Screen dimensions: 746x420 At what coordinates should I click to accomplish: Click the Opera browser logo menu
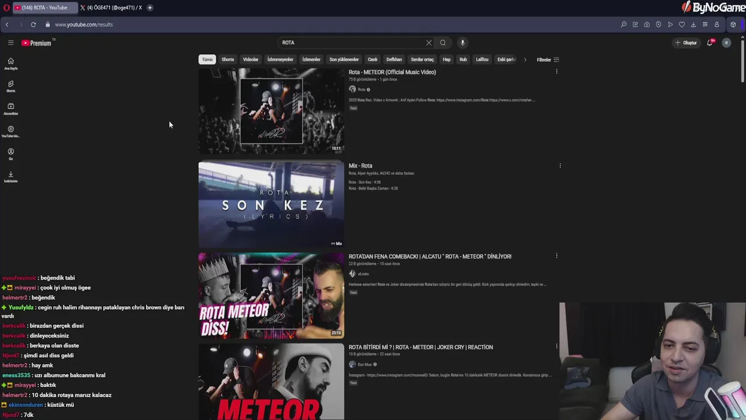pos(6,8)
